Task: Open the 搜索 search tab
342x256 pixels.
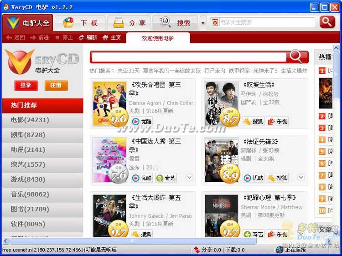Action: point(175,23)
